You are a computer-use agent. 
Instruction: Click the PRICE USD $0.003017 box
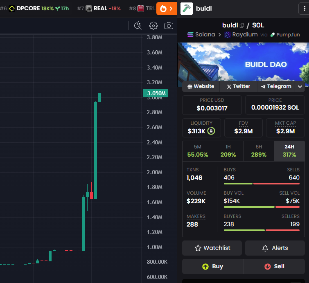click(212, 105)
